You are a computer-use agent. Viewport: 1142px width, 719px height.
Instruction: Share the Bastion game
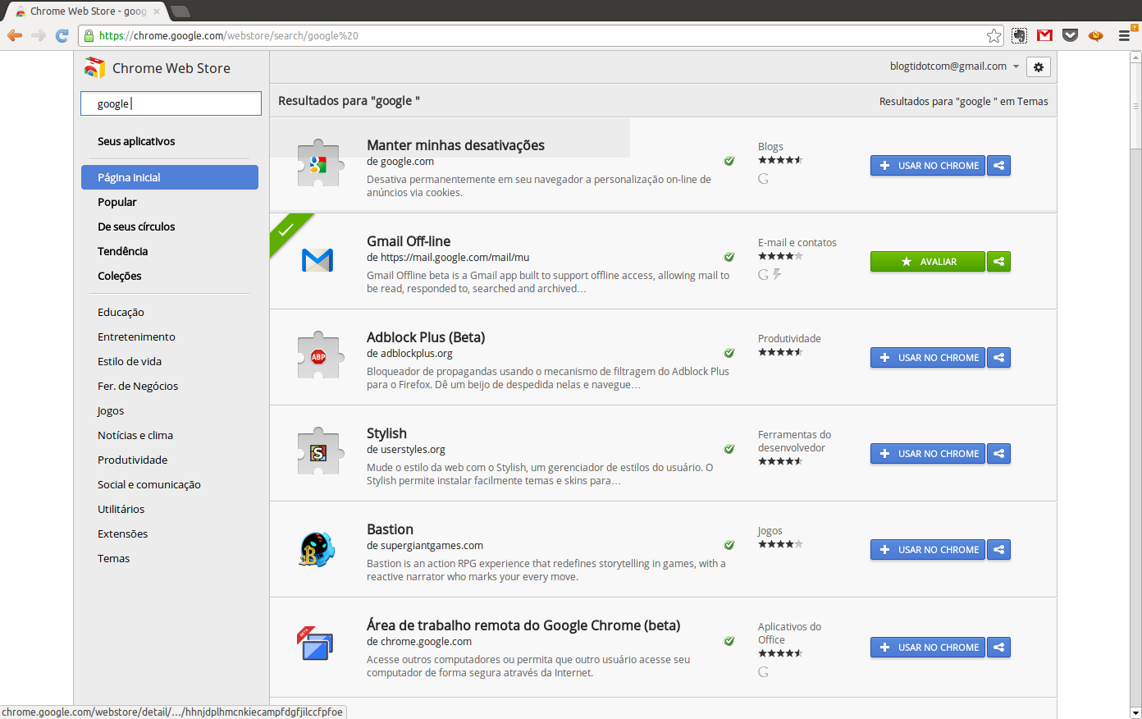(998, 550)
